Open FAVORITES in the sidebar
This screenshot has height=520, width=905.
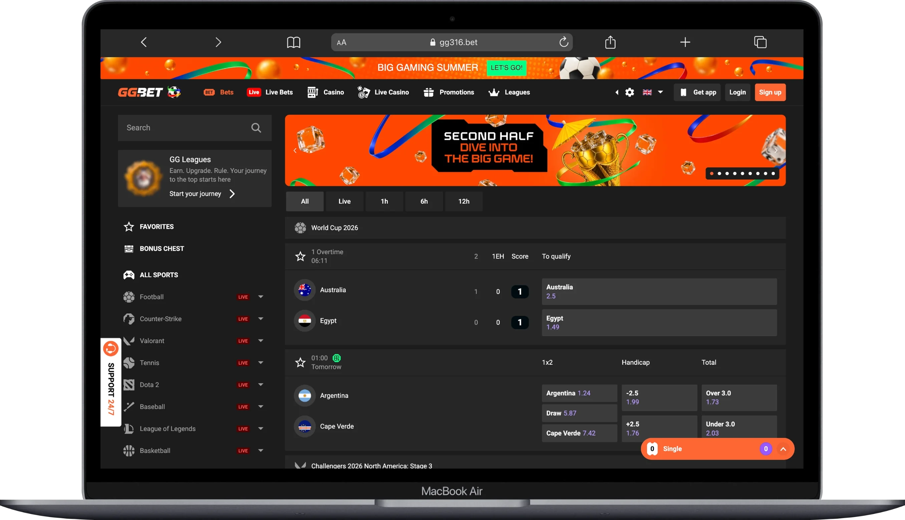click(148, 226)
